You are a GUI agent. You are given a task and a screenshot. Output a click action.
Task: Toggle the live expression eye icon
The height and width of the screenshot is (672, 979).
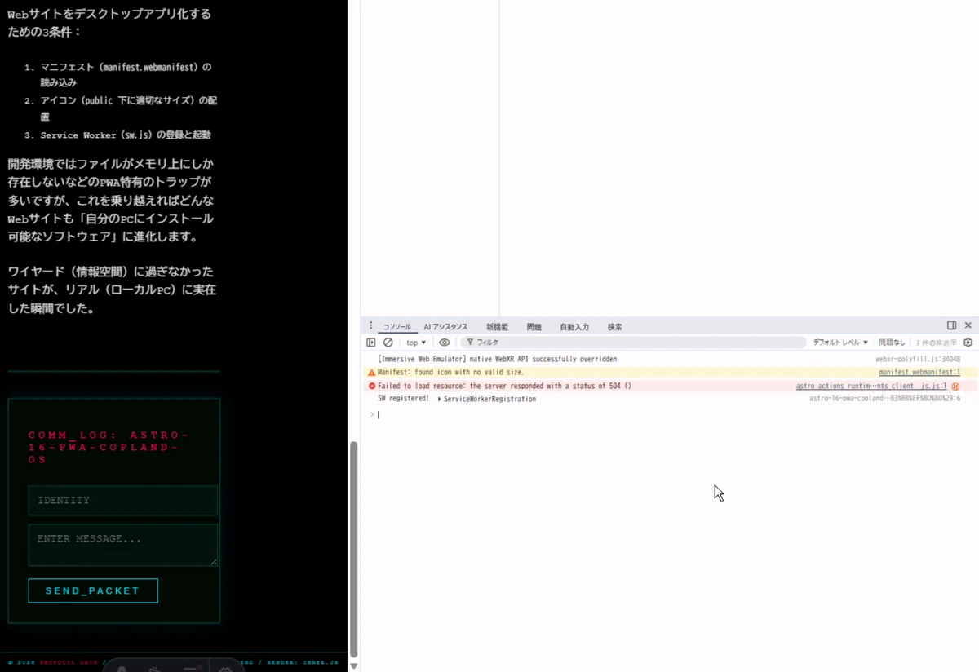click(x=445, y=343)
